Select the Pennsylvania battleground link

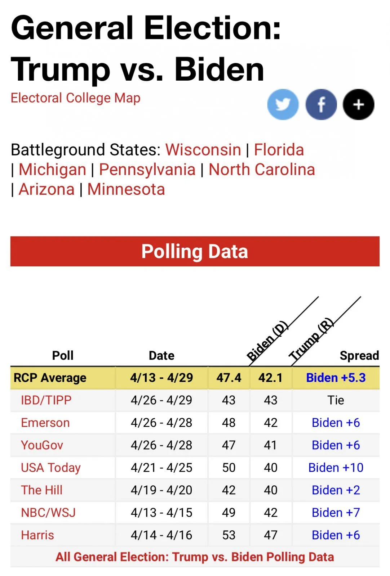[x=147, y=170]
